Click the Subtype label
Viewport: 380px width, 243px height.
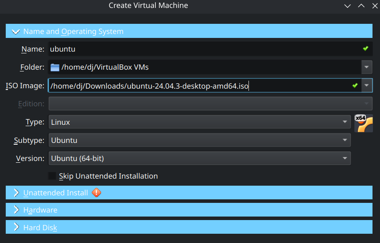click(x=29, y=140)
